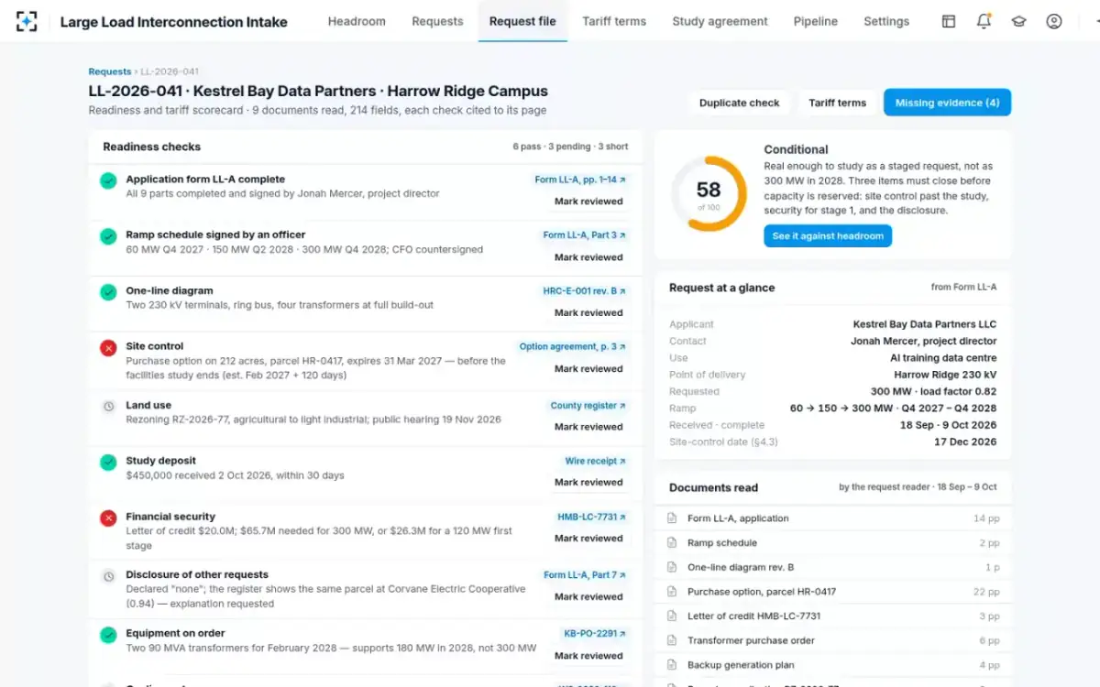This screenshot has width=1100, height=687.
Task: Open document row Letter of credit HMB-LC-7731
Action: point(833,616)
